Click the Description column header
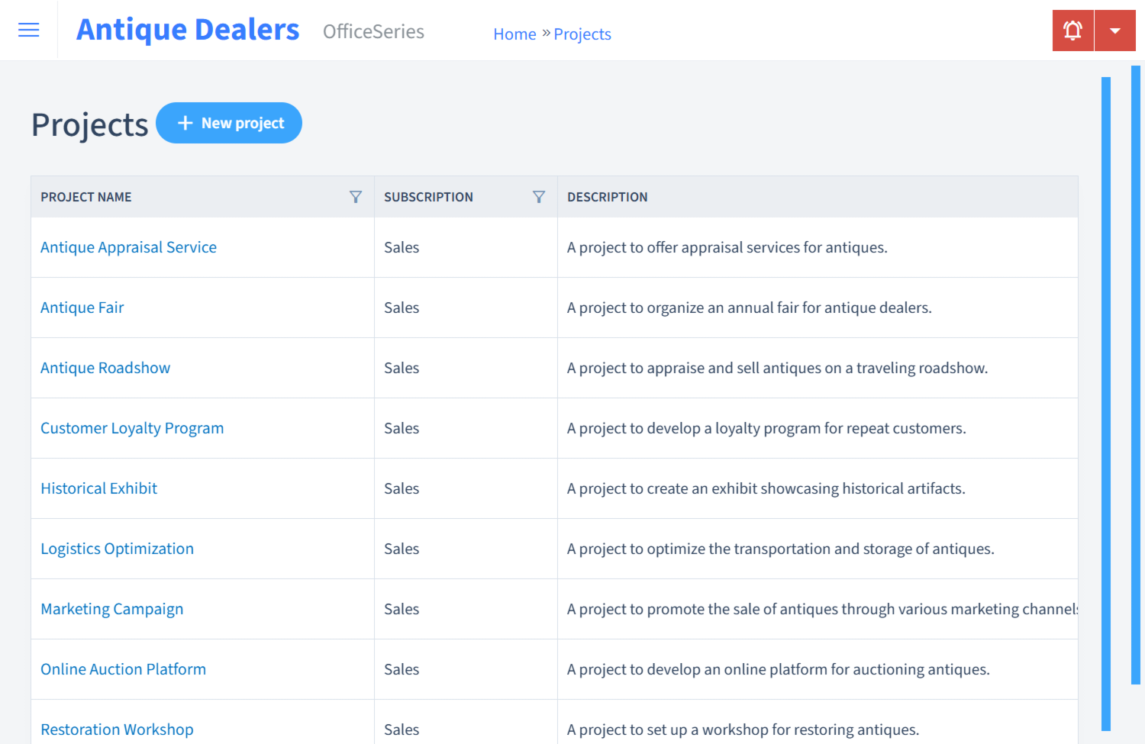The width and height of the screenshot is (1145, 744). coord(607,197)
